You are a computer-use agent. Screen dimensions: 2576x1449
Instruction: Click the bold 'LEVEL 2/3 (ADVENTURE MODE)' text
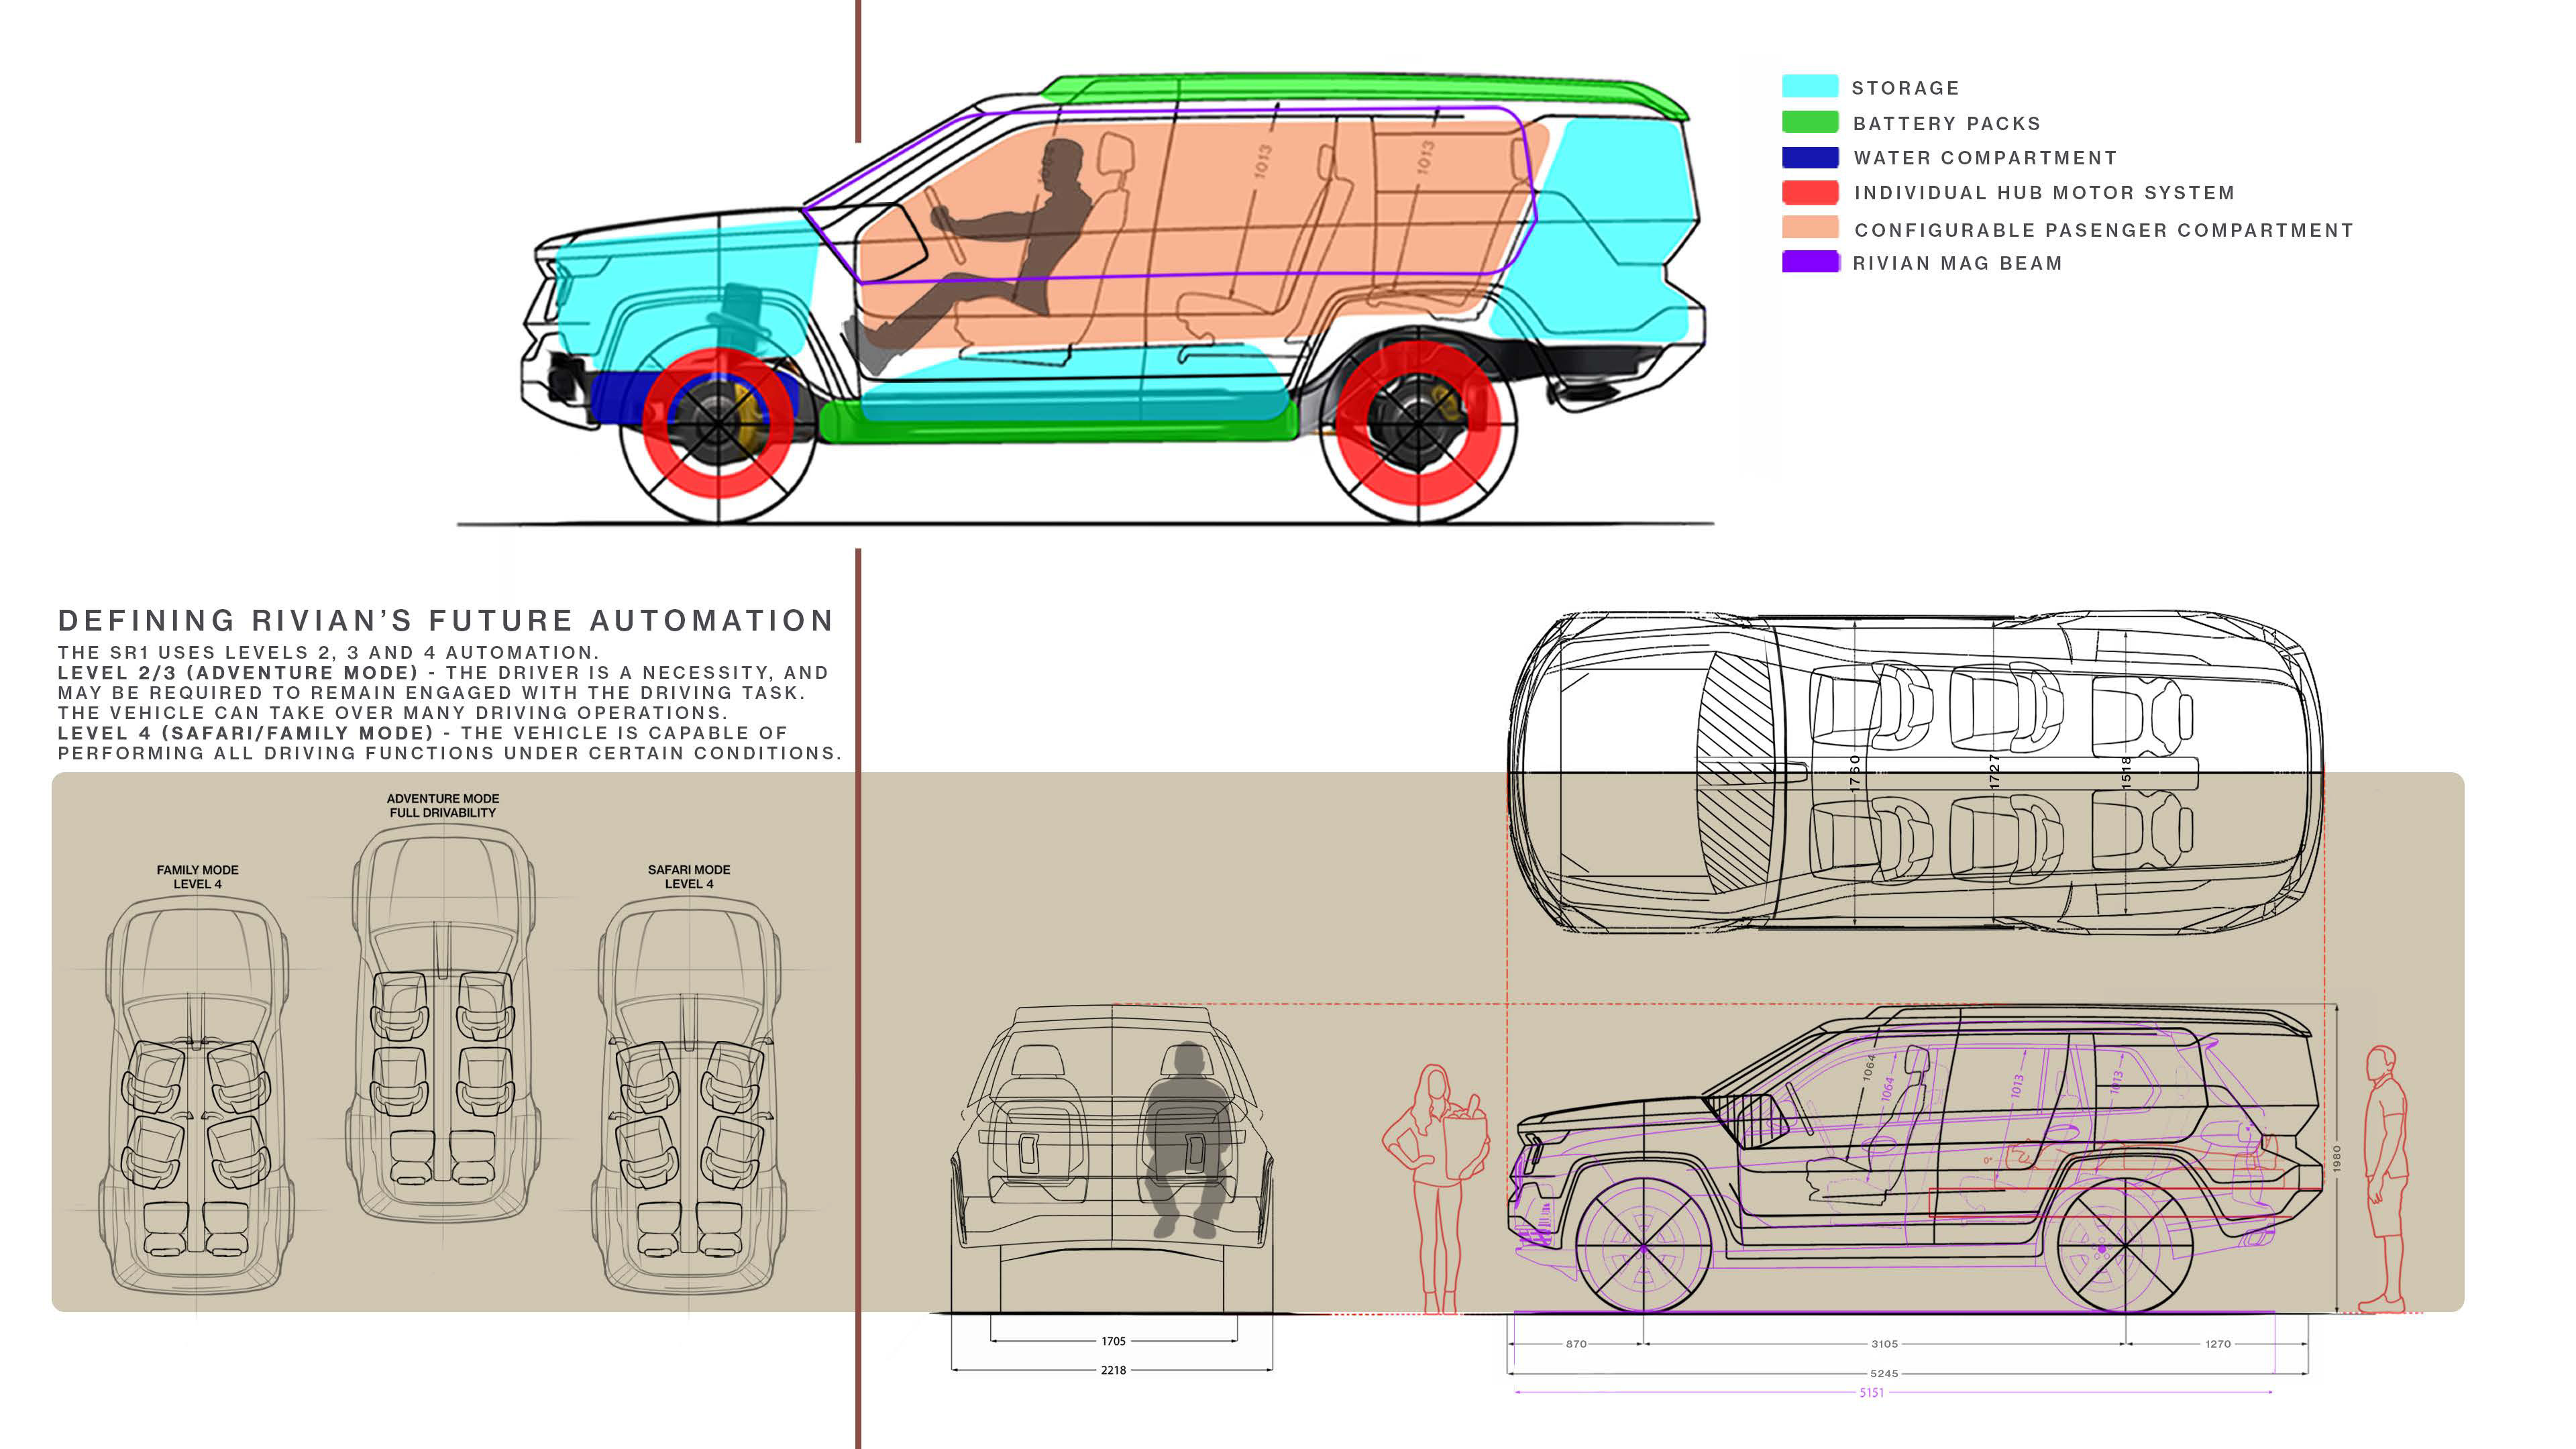(238, 672)
